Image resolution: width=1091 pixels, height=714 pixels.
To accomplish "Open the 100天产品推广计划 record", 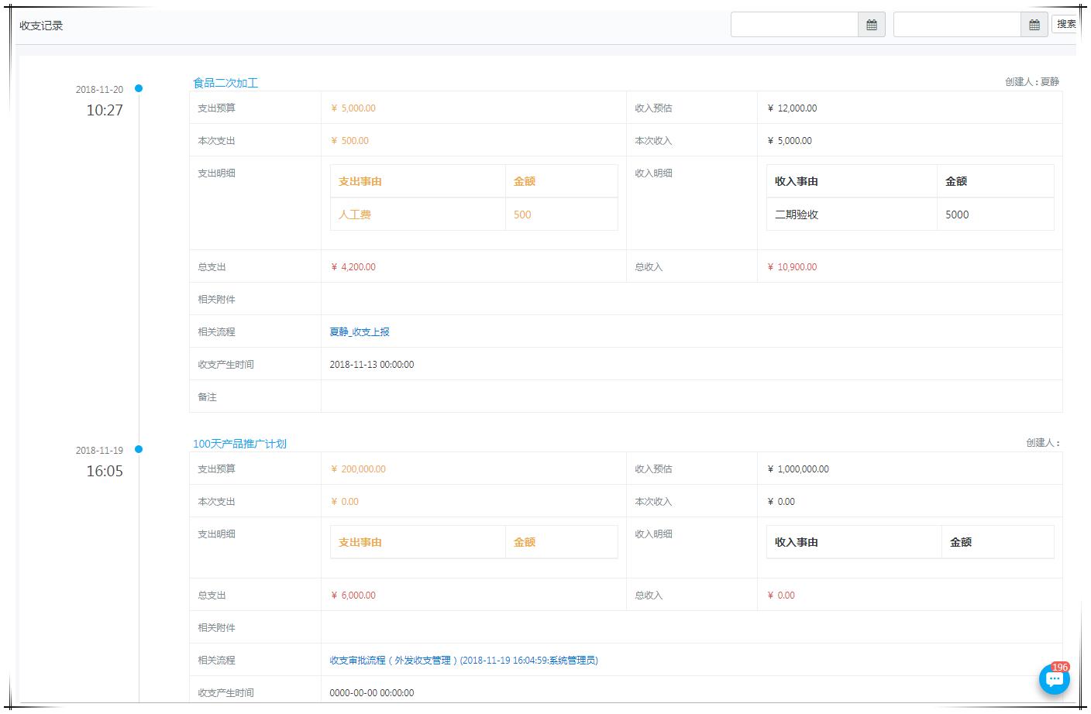I will pos(239,444).
